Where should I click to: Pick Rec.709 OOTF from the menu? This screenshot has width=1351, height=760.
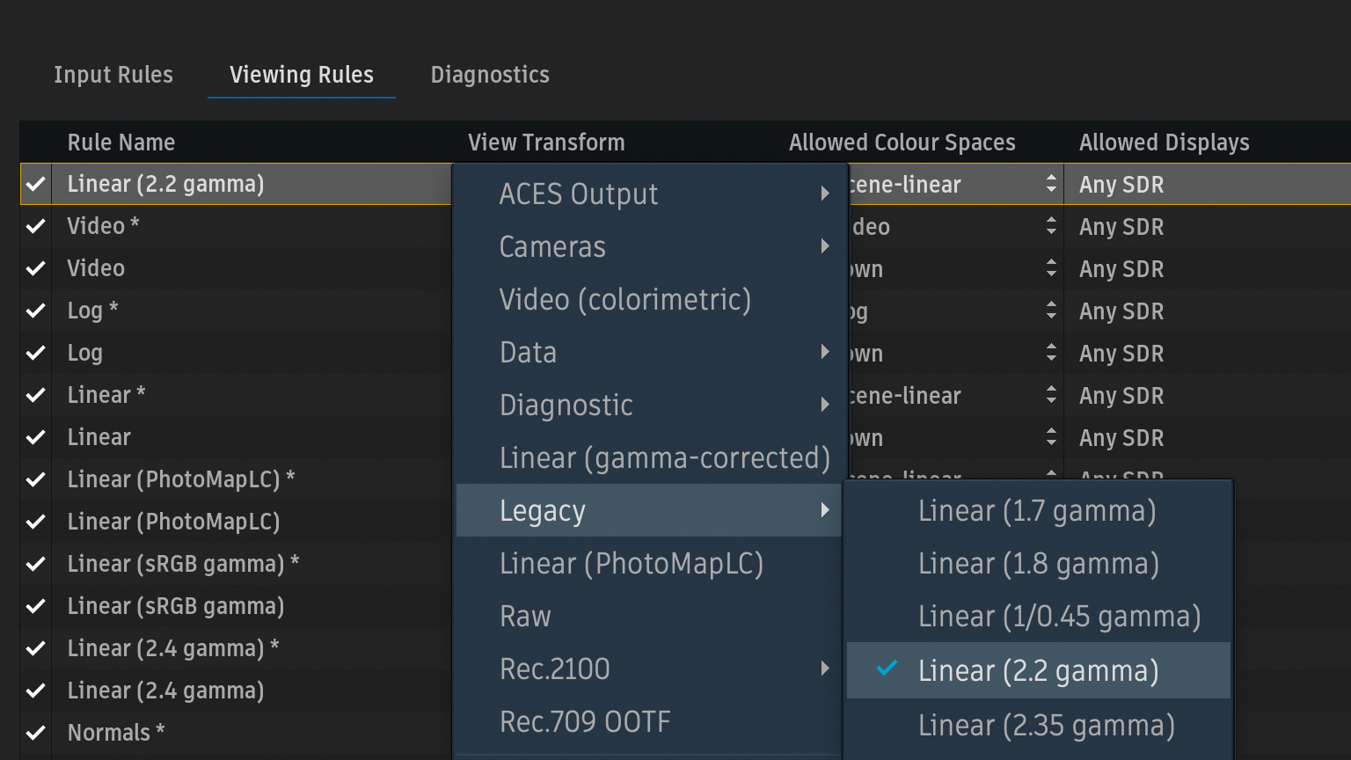click(x=585, y=722)
